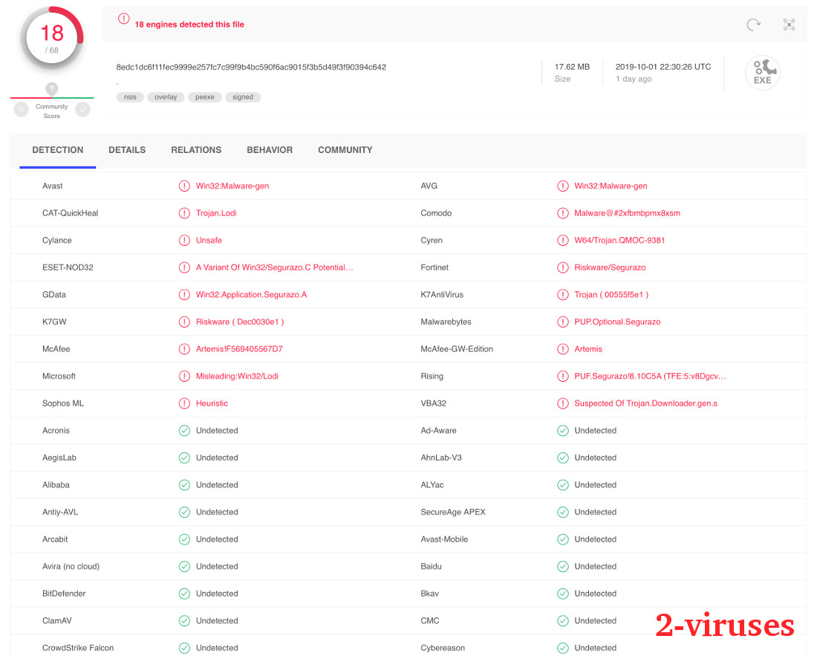The height and width of the screenshot is (656, 817).
Task: Click 'Trojan.Lodi' CAT-QuickHeal result
Action: (x=216, y=213)
